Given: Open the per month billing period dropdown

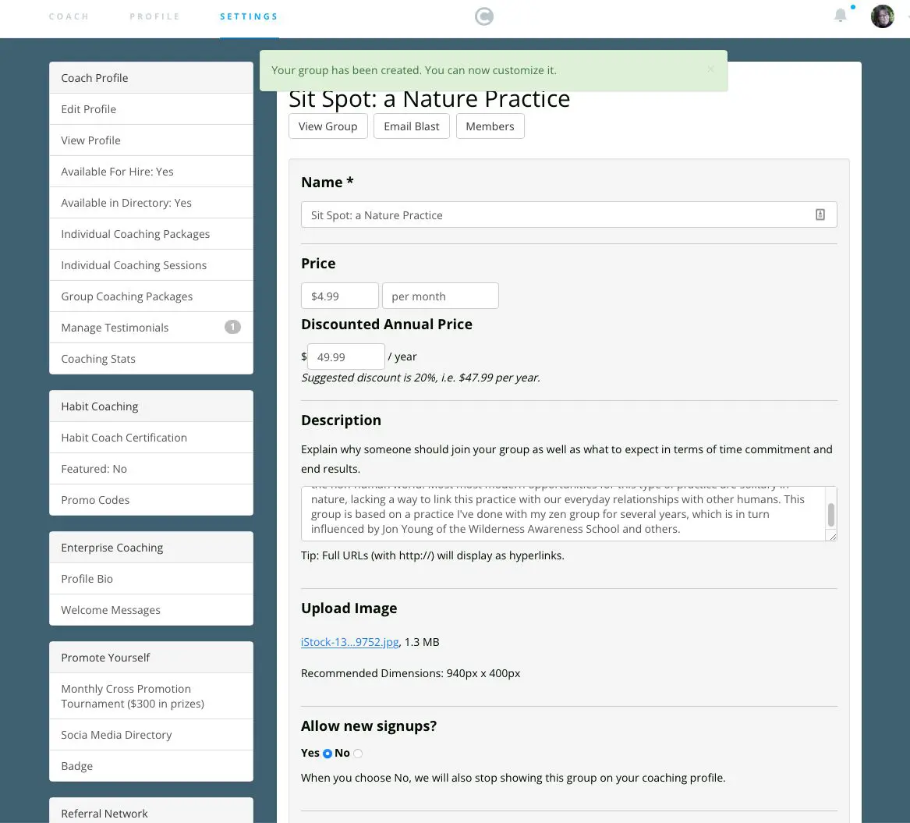Looking at the screenshot, I should point(440,296).
